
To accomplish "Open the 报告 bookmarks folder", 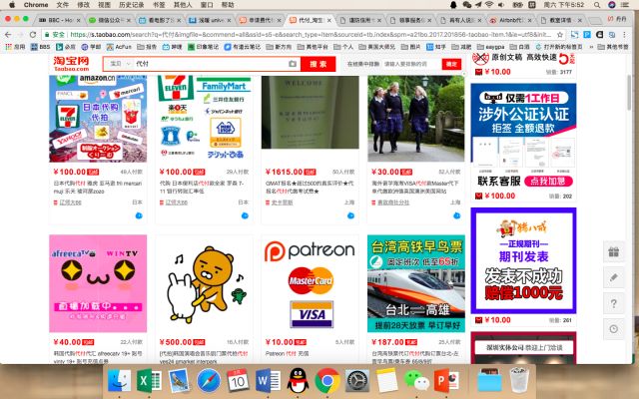I will point(147,47).
